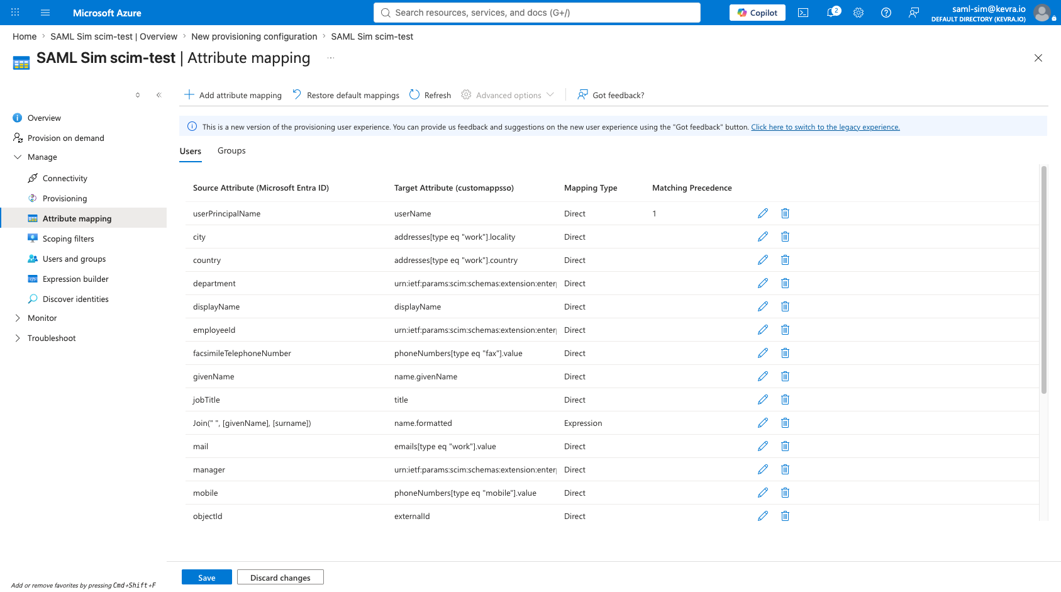Open Scoping filters
This screenshot has width=1061, height=592.
point(68,238)
